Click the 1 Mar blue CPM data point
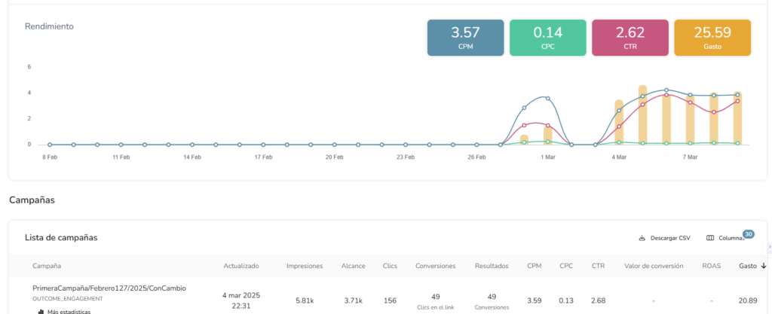 [547, 99]
